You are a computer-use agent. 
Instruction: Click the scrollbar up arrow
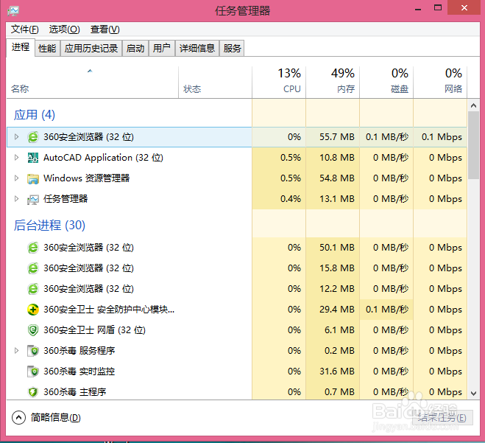pos(473,105)
